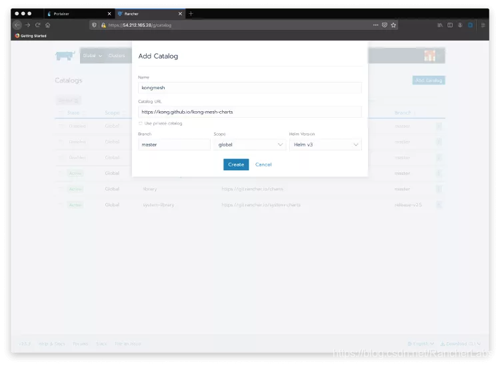This screenshot has width=500, height=366.
Task: Reload the page with refresh icon
Action: pyautogui.click(x=37, y=25)
